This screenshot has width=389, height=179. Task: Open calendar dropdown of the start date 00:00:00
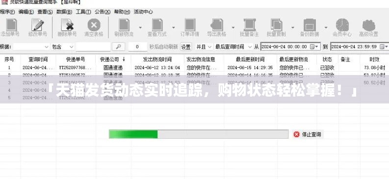coord(314,47)
